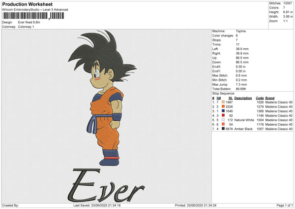This screenshot has width=295, height=209.
Task: Click the 'Last Saved' timestamp in the footer
Action: point(97,205)
